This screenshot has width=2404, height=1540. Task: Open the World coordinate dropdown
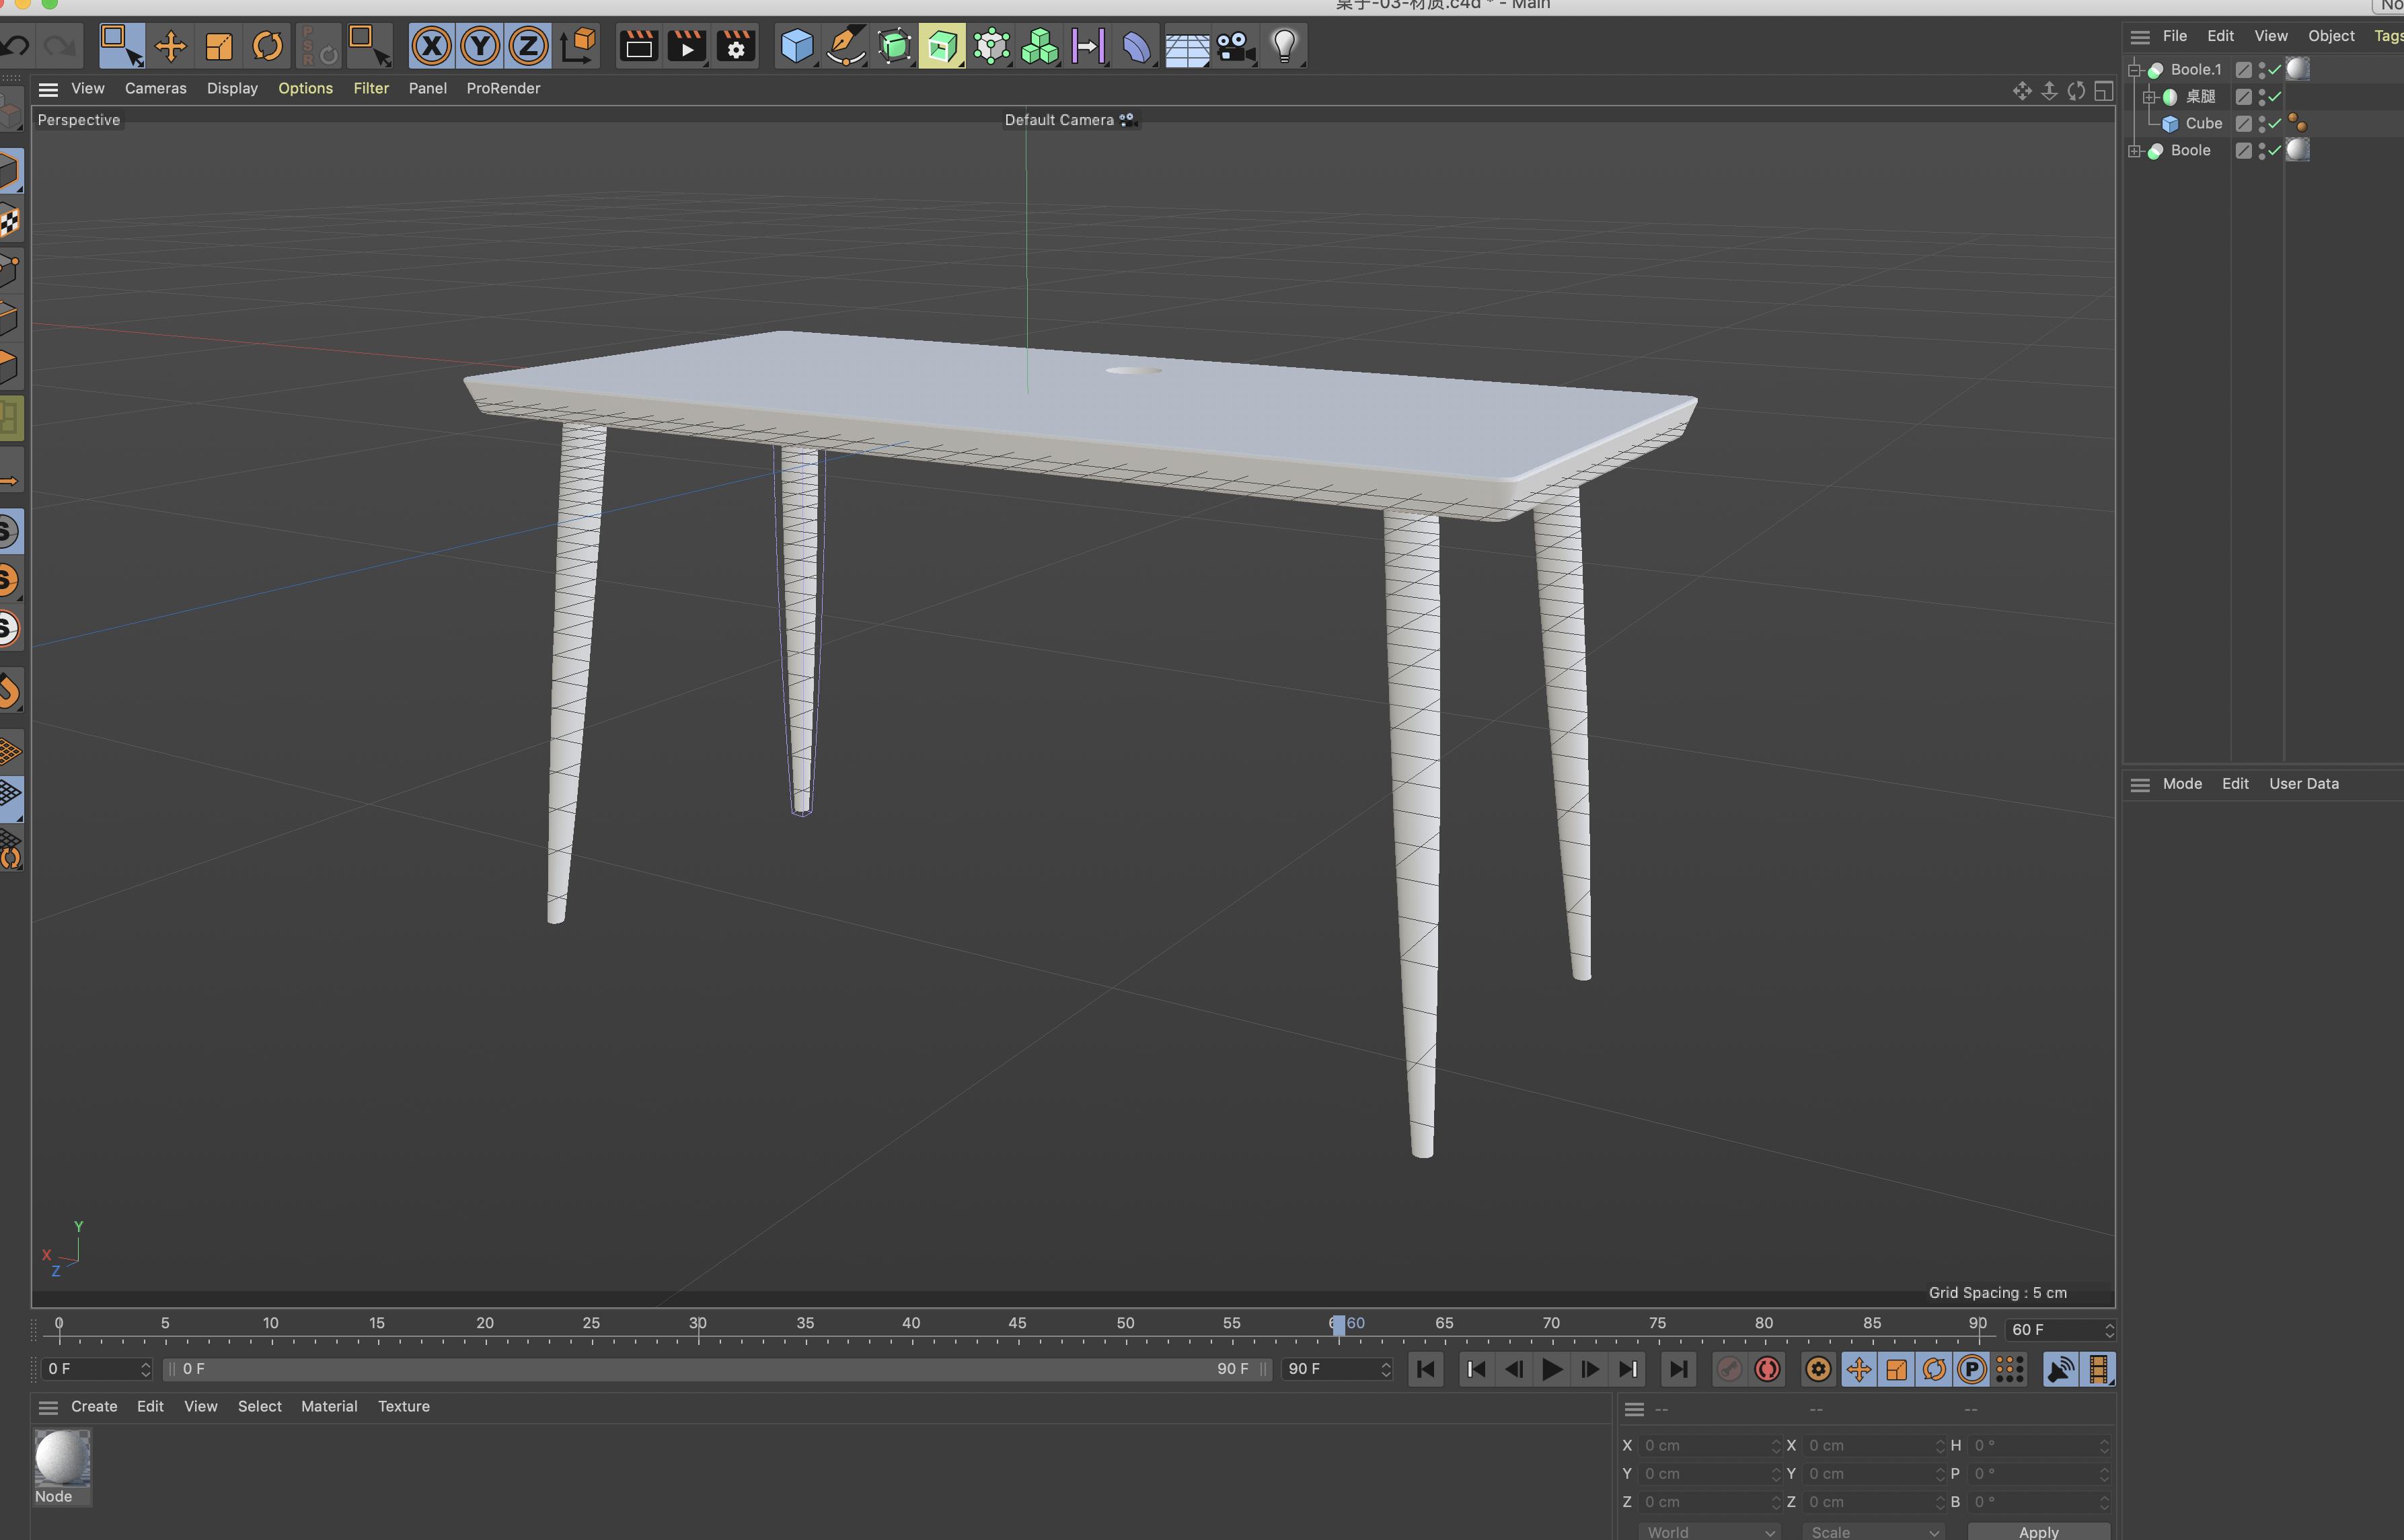click(1709, 1531)
